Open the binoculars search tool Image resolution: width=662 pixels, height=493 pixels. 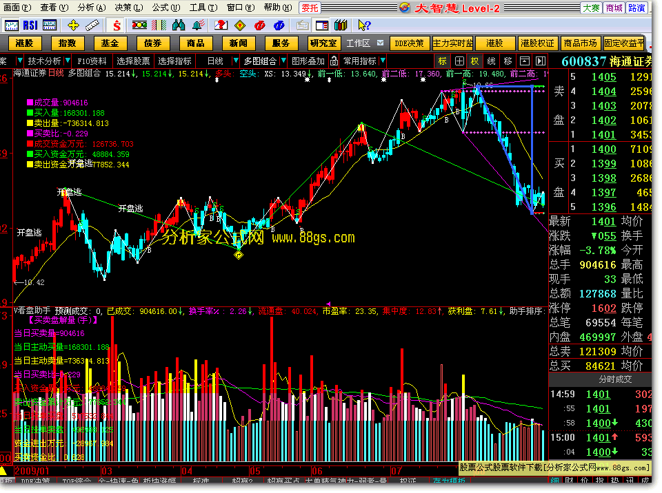179,25
